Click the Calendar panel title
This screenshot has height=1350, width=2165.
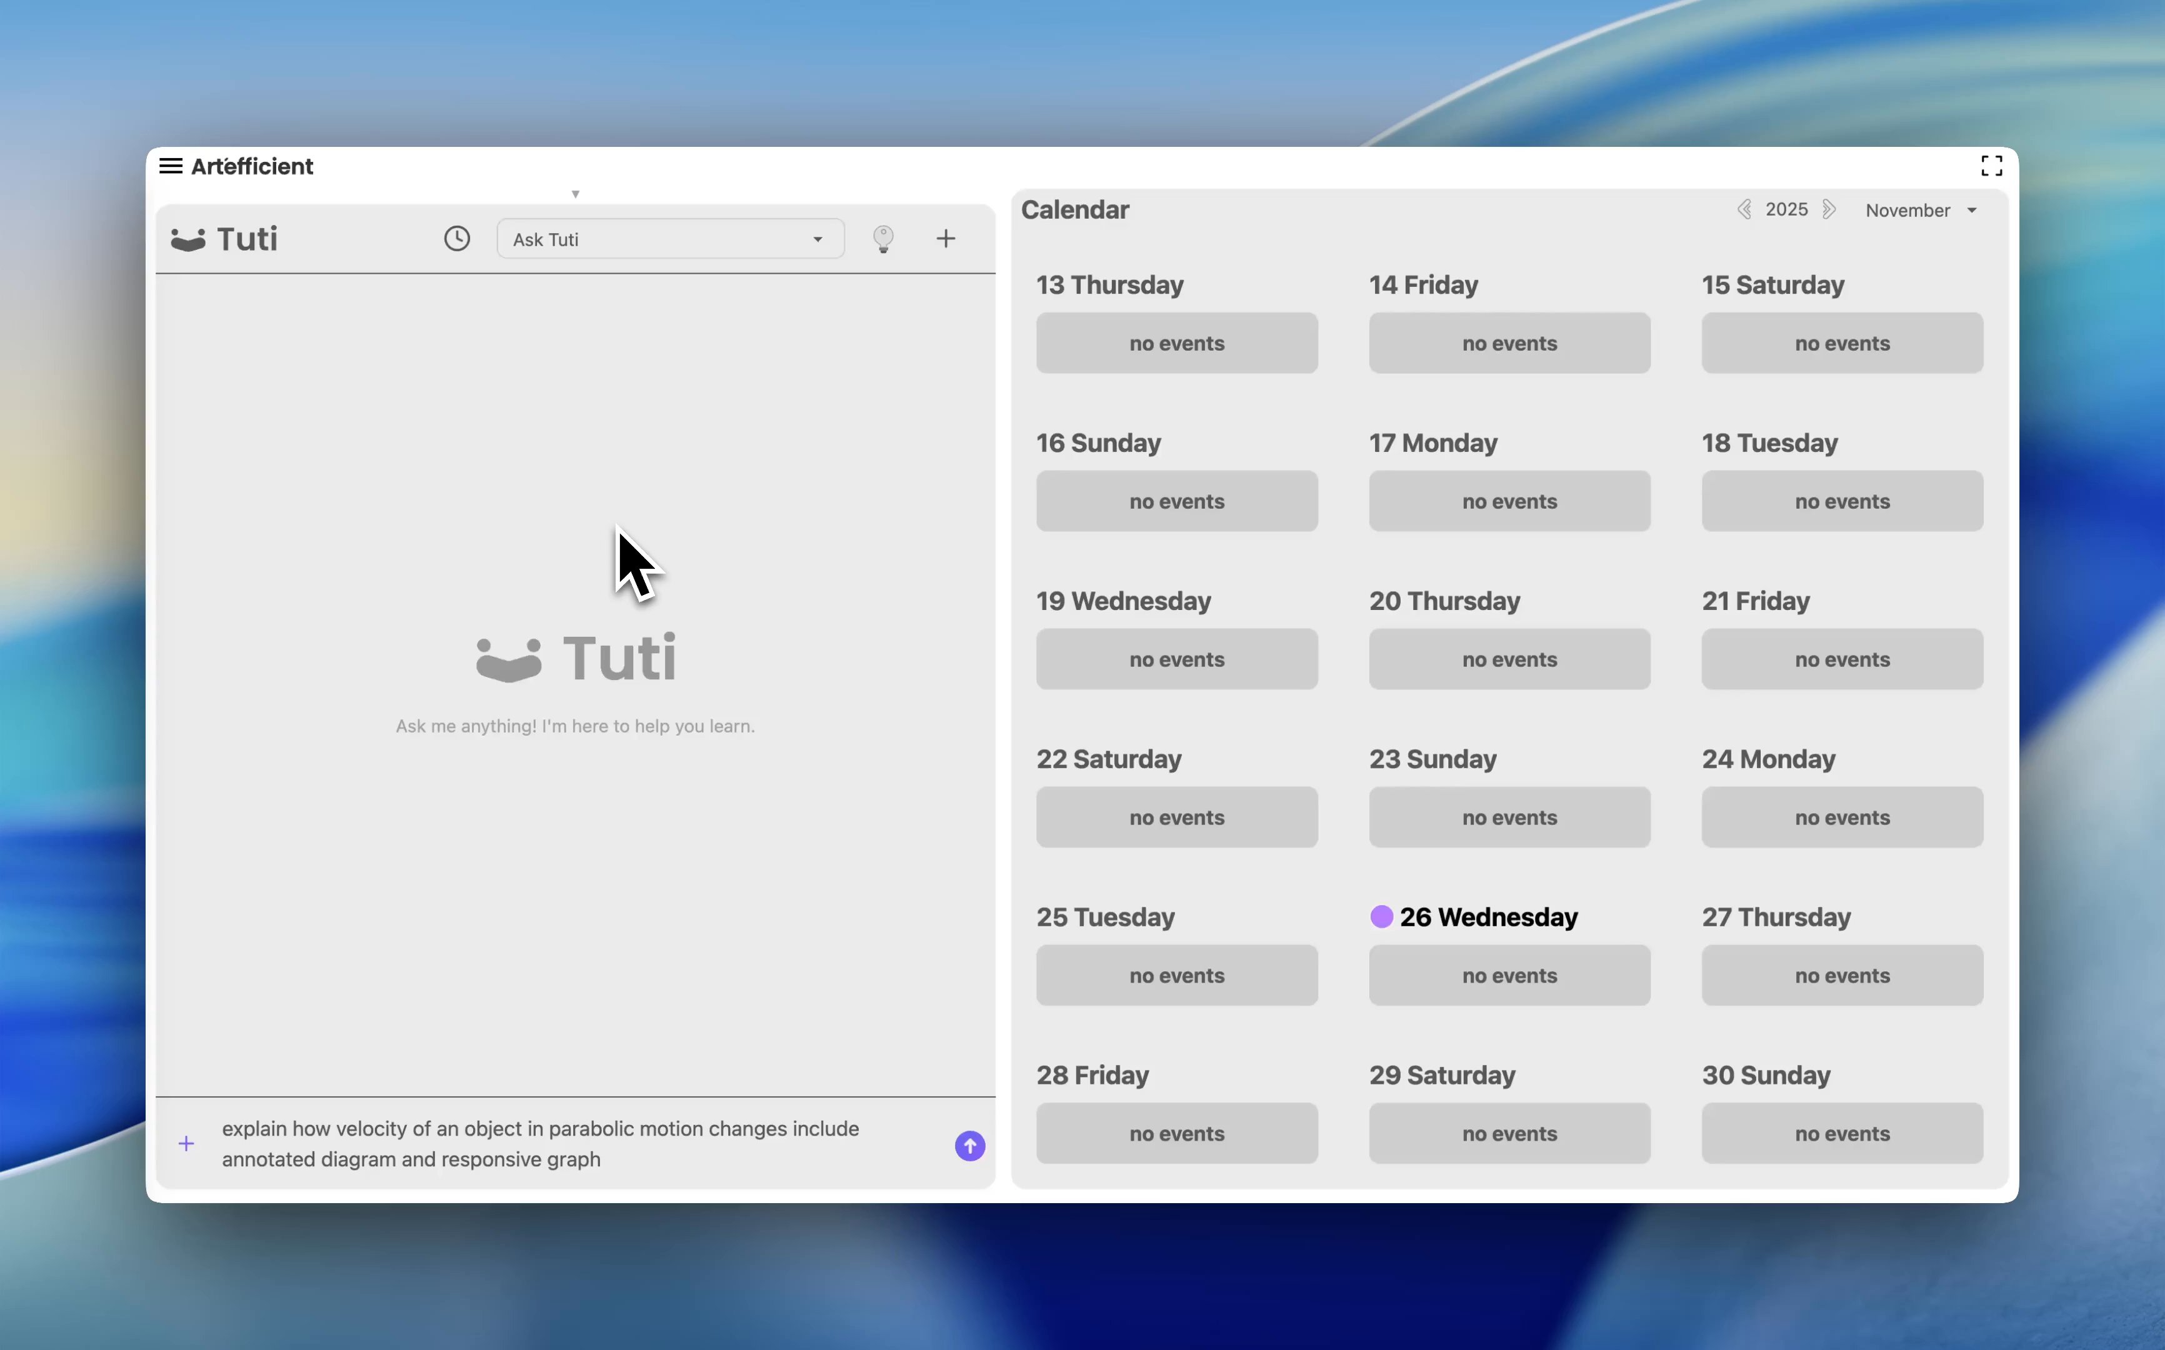point(1074,210)
